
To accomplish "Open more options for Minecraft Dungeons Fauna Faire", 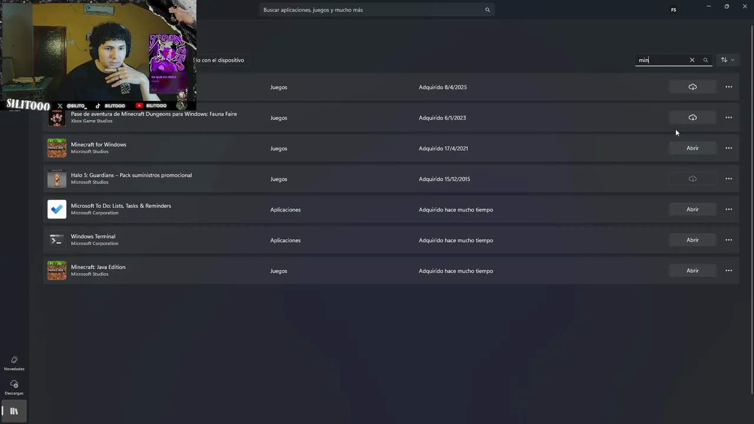I will (729, 118).
